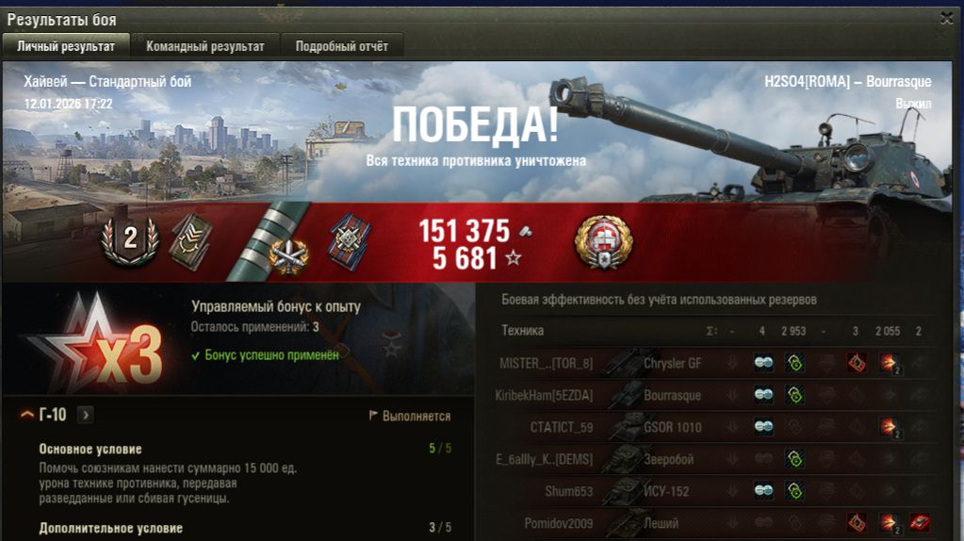
Task: Click the gold wreath achievement badge
Action: coord(604,242)
